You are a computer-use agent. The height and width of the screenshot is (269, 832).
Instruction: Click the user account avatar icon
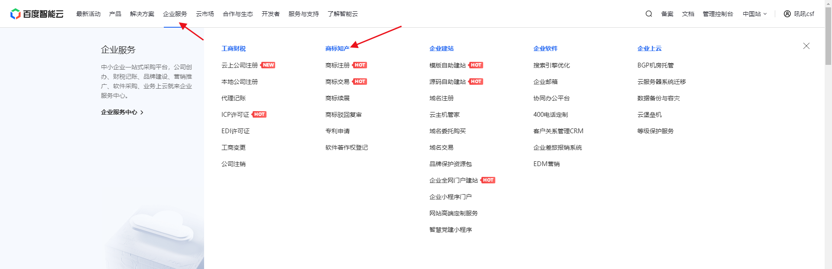click(787, 14)
